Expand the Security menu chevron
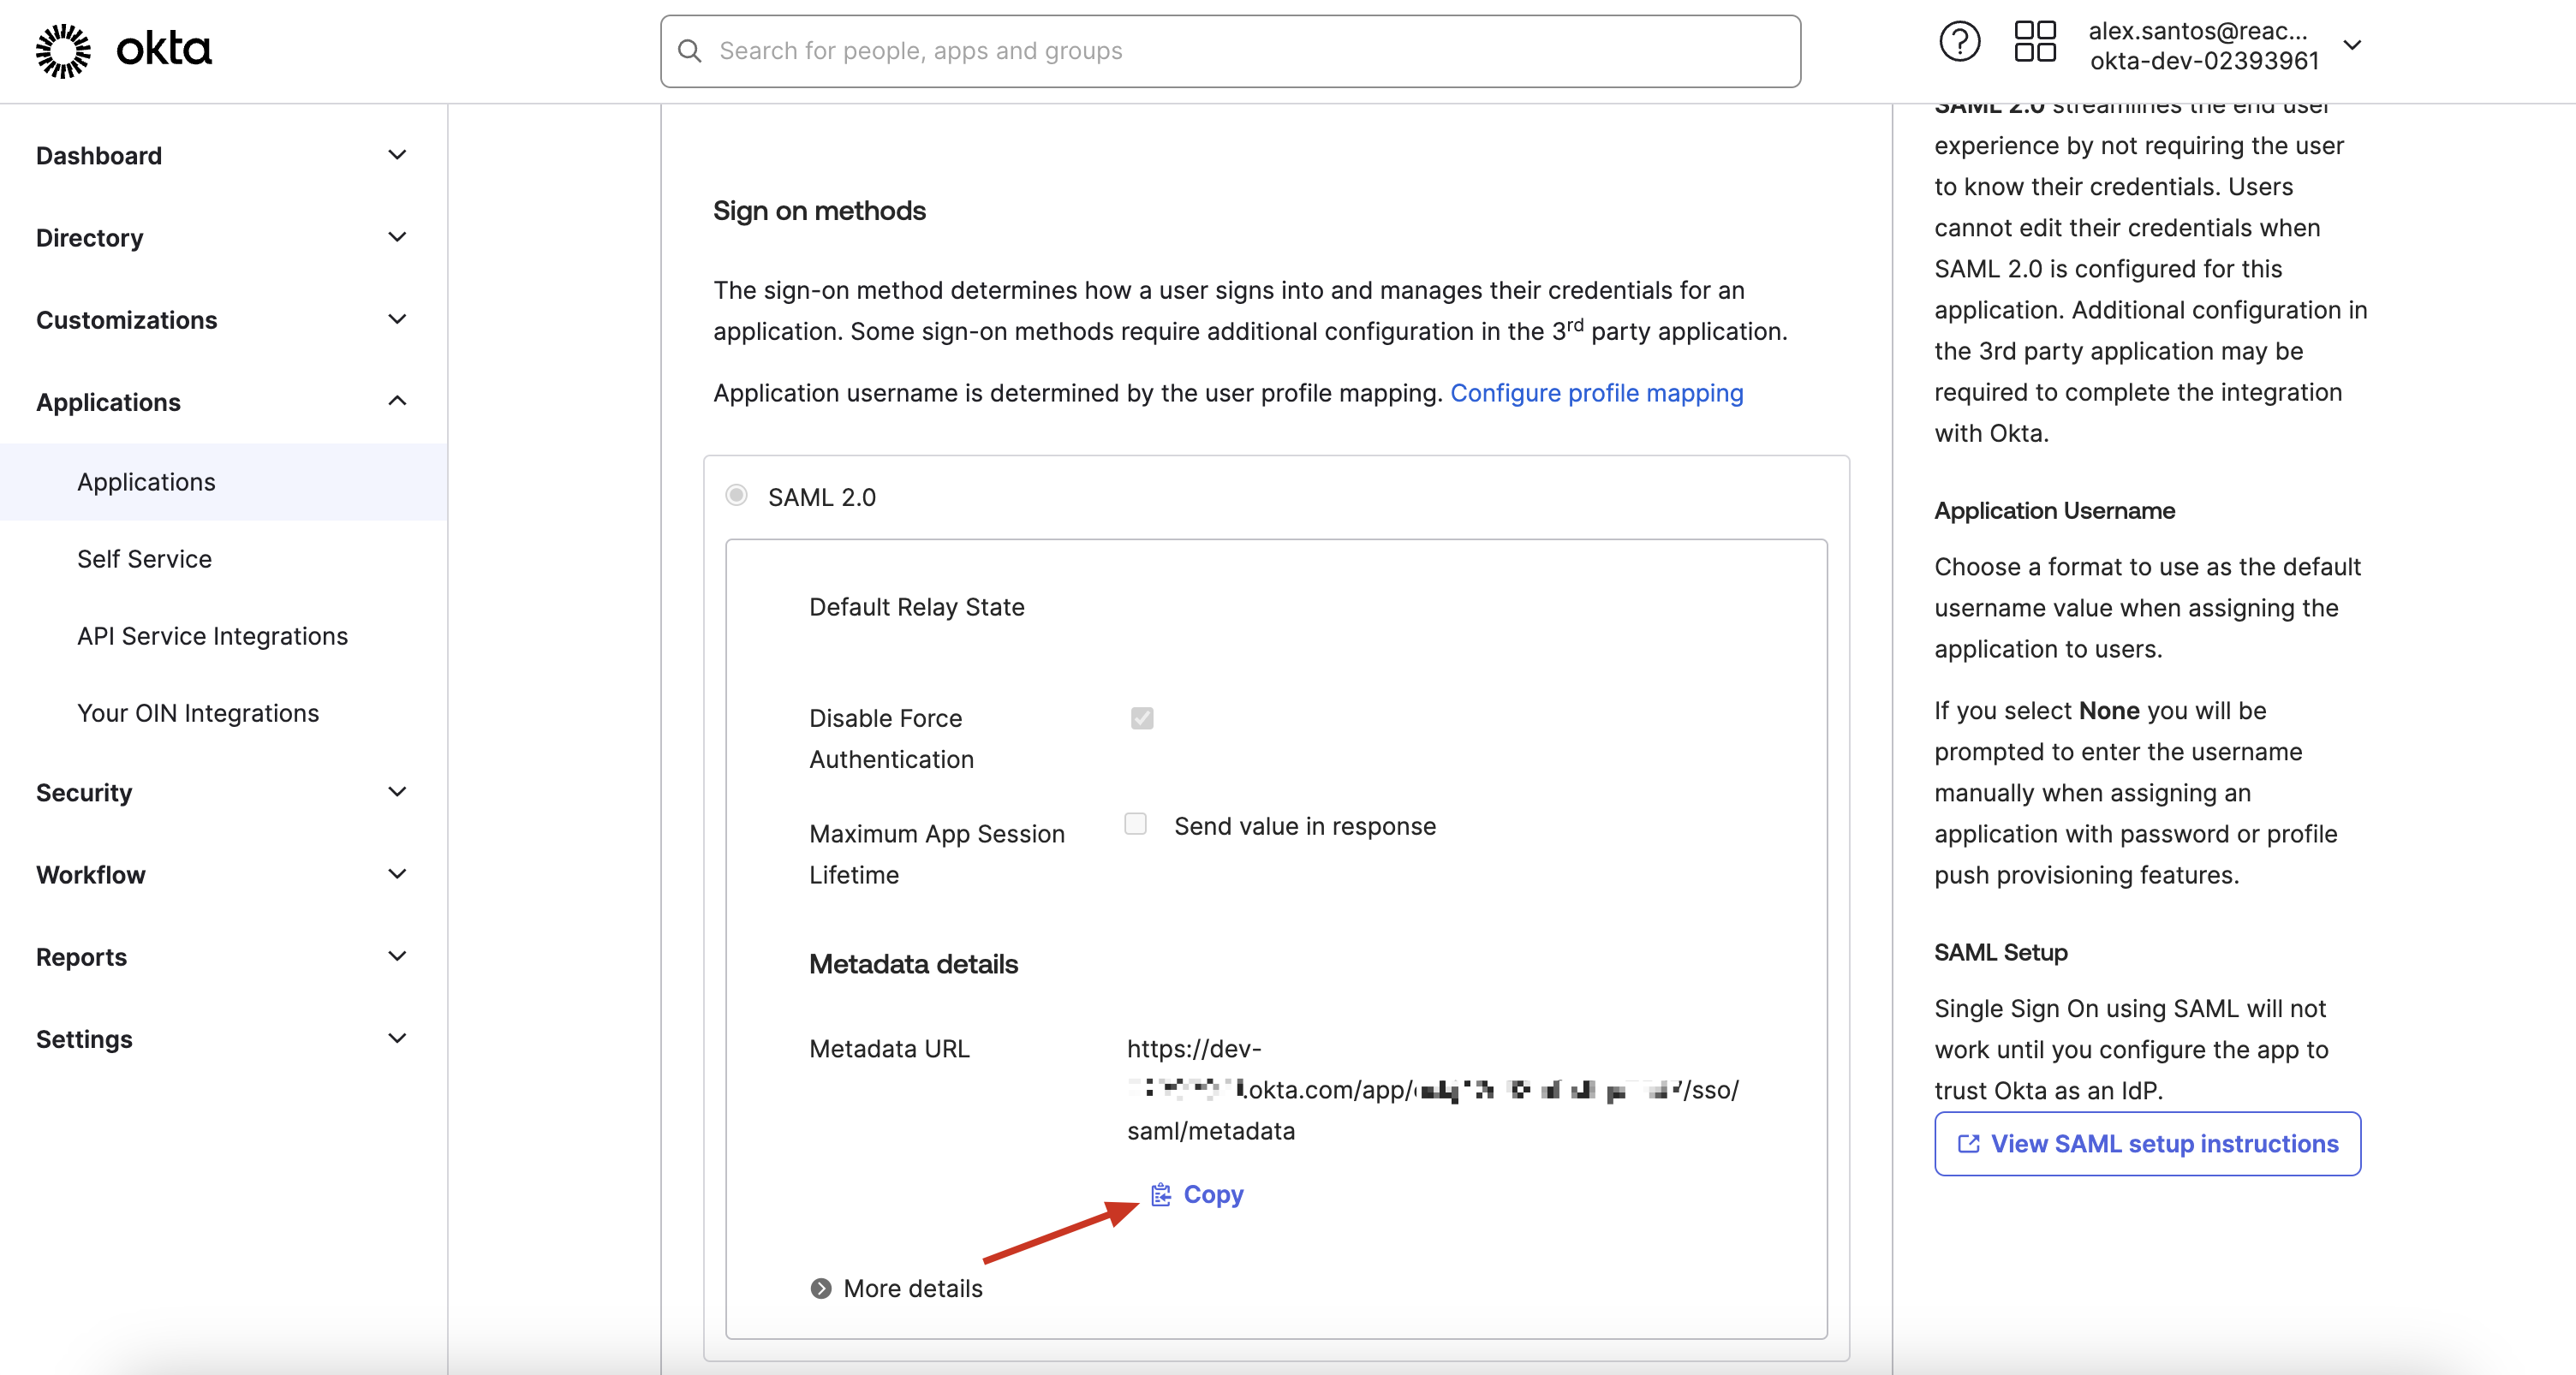Image resolution: width=2576 pixels, height=1375 pixels. pos(397,792)
